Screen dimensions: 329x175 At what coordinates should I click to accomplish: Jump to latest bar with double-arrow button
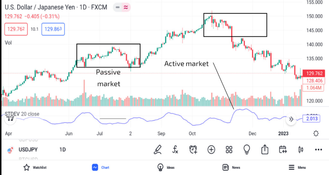tap(291, 119)
